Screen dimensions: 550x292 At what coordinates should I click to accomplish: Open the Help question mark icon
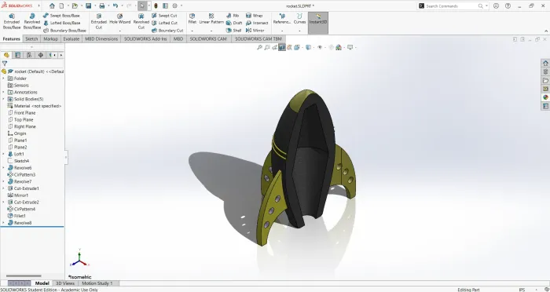(508, 6)
